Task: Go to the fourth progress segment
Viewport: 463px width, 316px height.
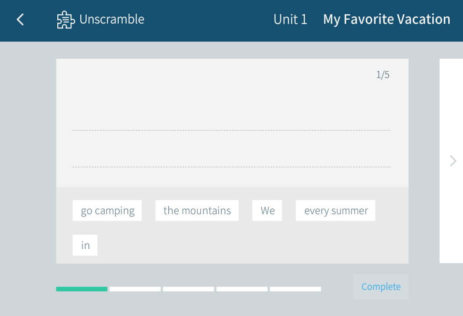Action: click(x=242, y=289)
